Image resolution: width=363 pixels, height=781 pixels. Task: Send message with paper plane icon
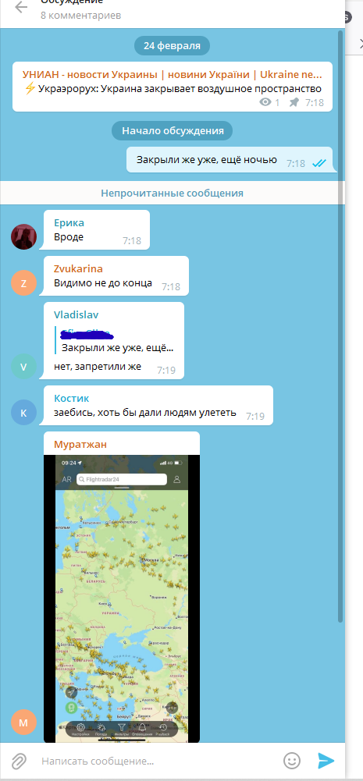[x=326, y=761]
